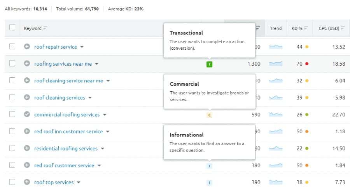Viewport: 350px width, 190px height.
Task: Click informational badge for red roof customer service
Action: (x=209, y=166)
